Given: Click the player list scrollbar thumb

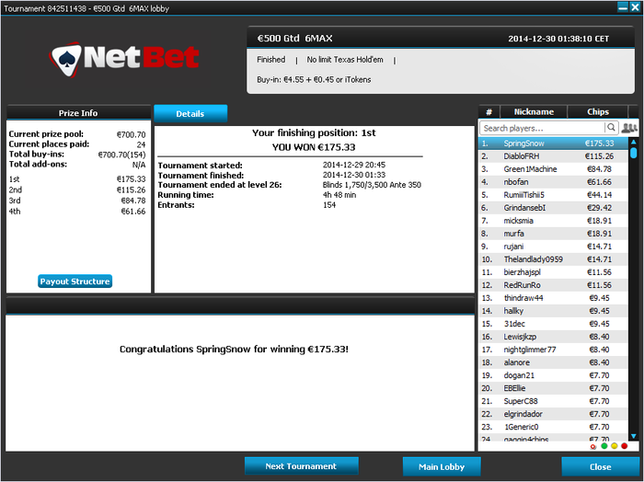Looking at the screenshot, I should (633, 153).
